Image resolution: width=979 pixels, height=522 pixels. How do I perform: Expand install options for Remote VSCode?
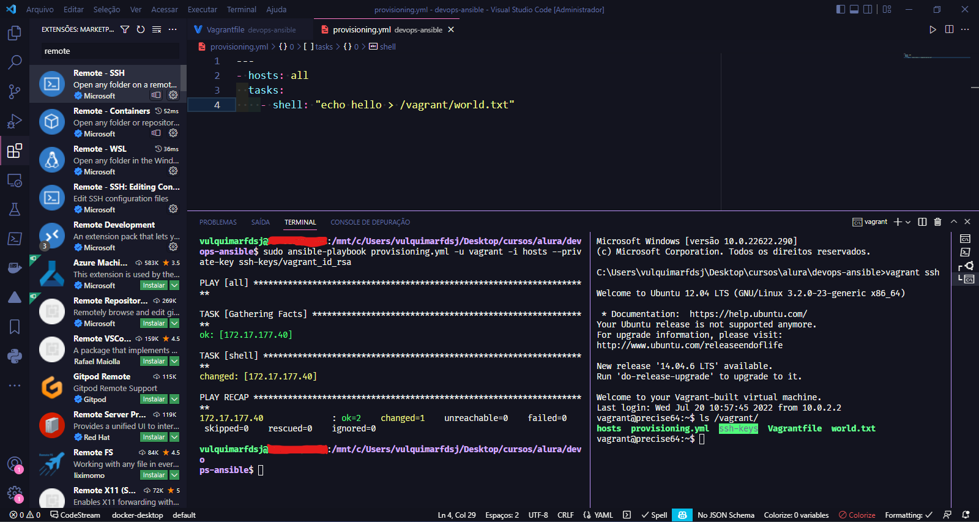tap(174, 361)
